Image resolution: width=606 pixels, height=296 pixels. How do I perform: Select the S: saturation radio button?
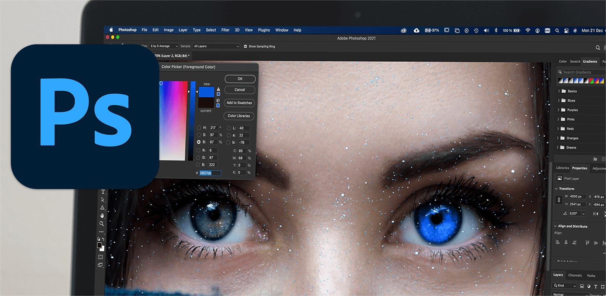(199, 135)
